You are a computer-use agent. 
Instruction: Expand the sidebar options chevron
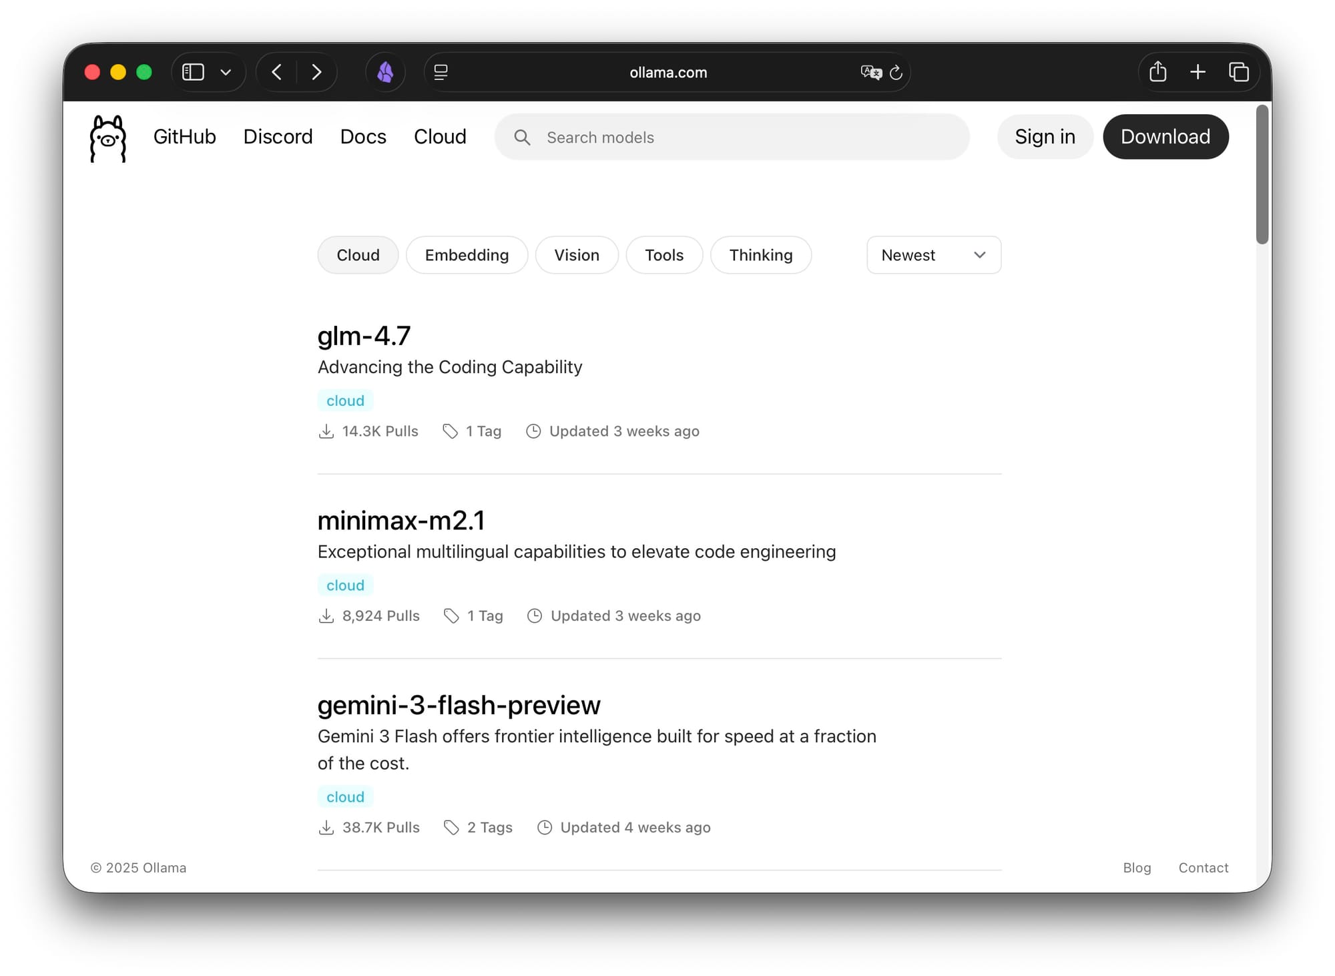pos(226,72)
